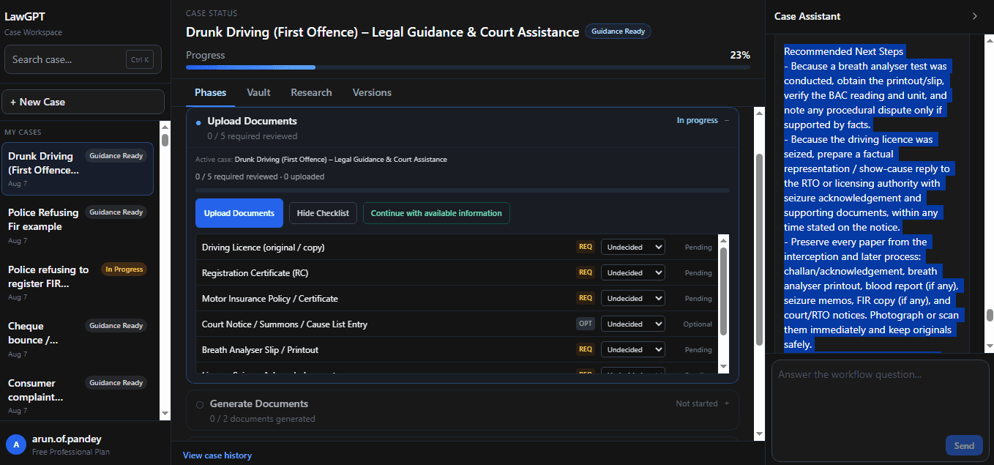Focus the Search case input

coord(83,60)
